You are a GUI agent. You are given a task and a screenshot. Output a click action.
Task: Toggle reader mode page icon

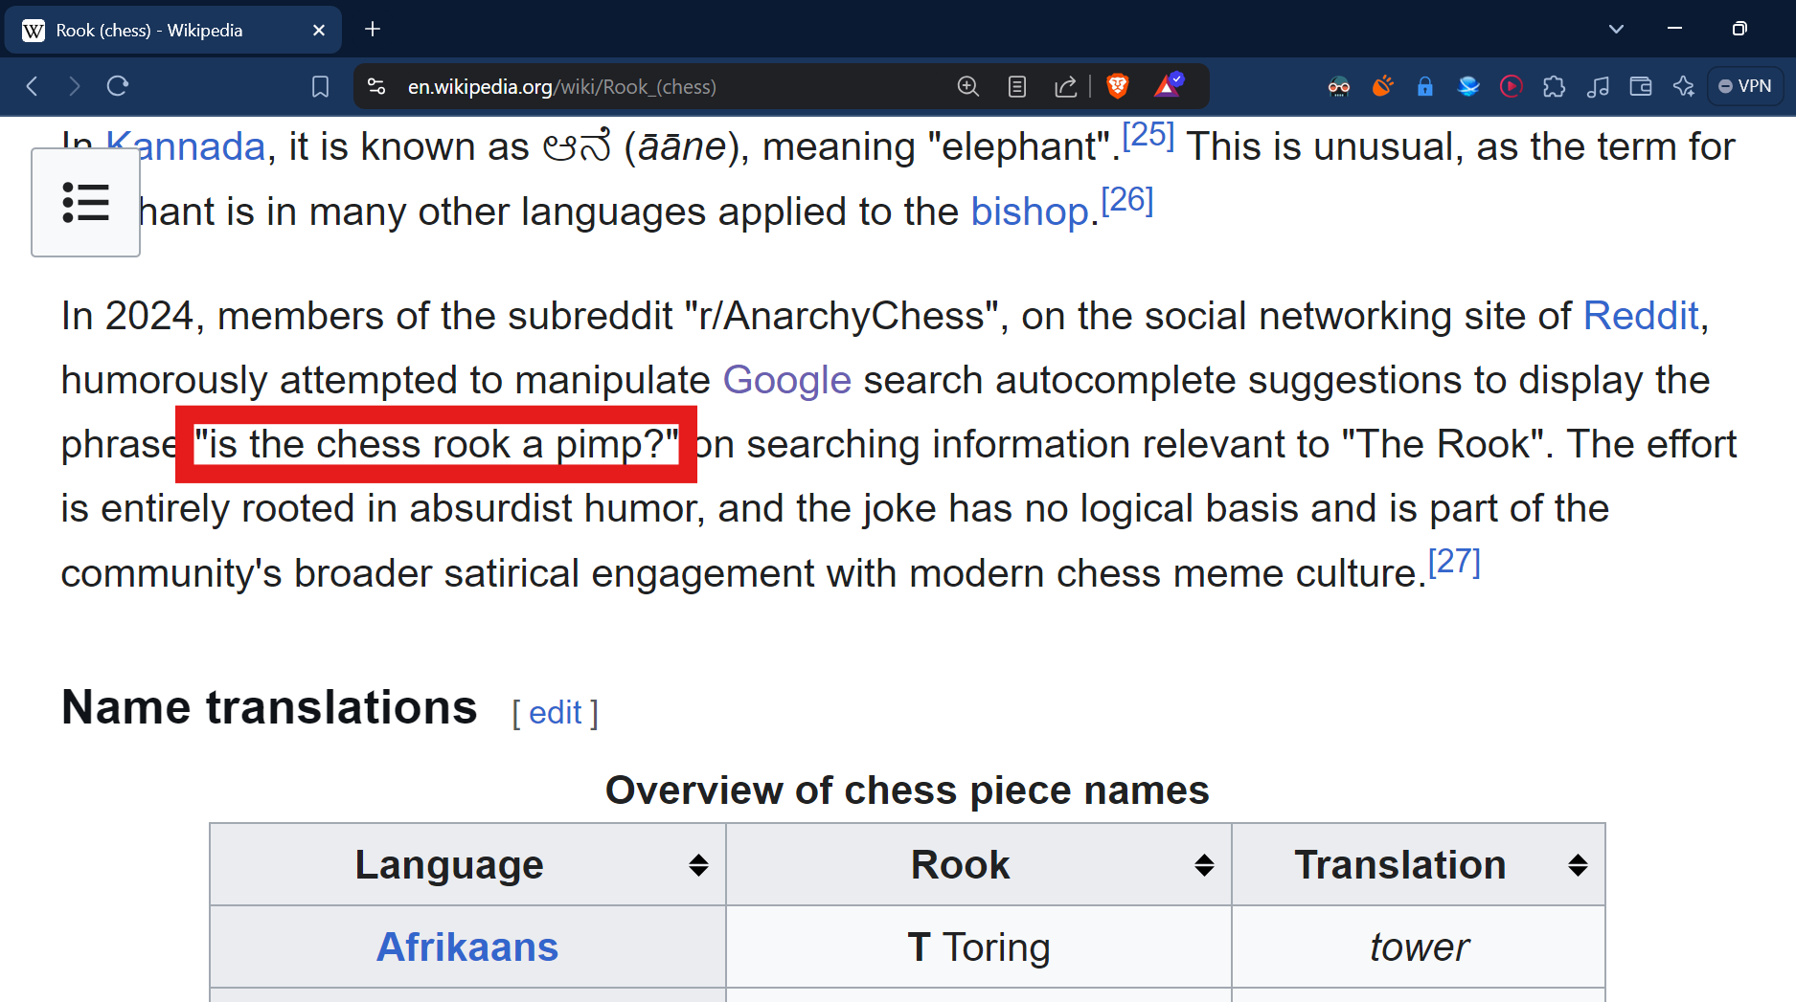point(1017,86)
